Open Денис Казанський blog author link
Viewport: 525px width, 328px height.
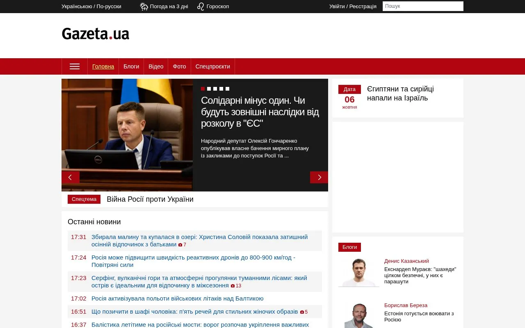406,261
